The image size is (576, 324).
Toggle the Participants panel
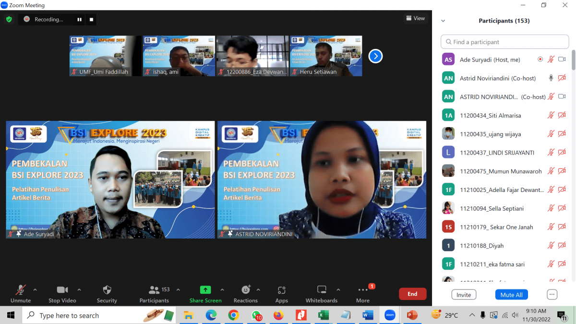click(x=155, y=293)
